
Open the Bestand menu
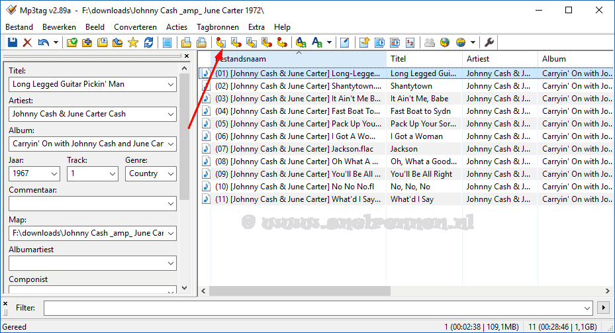(19, 27)
